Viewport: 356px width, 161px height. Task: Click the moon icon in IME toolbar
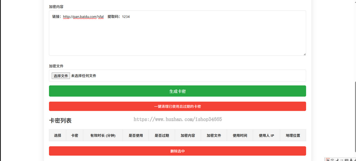coord(337,160)
